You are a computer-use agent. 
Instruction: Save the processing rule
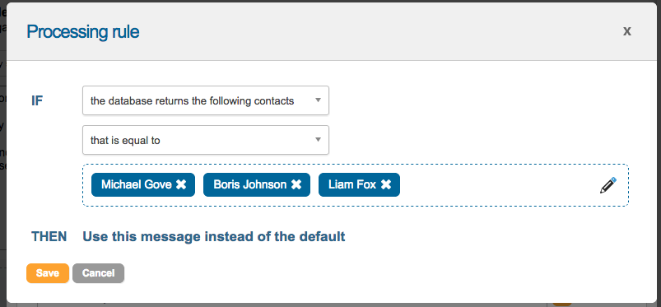tap(48, 273)
